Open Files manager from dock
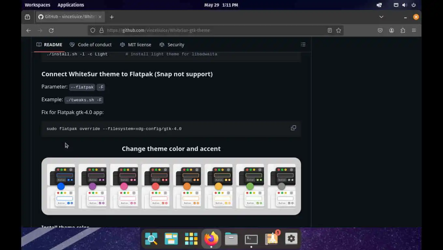The width and height of the screenshot is (443, 250). [x=231, y=239]
